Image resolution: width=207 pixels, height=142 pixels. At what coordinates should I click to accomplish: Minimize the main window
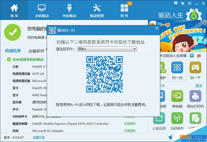[x=196, y=4]
